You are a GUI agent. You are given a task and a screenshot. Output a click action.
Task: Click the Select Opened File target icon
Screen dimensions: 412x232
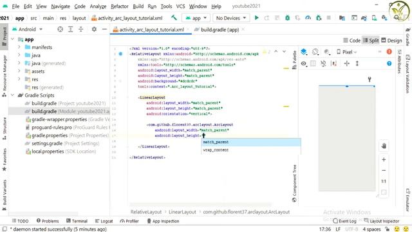60,29
